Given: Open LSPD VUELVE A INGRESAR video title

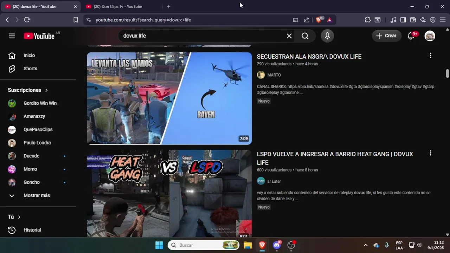Looking at the screenshot, I should point(335,158).
